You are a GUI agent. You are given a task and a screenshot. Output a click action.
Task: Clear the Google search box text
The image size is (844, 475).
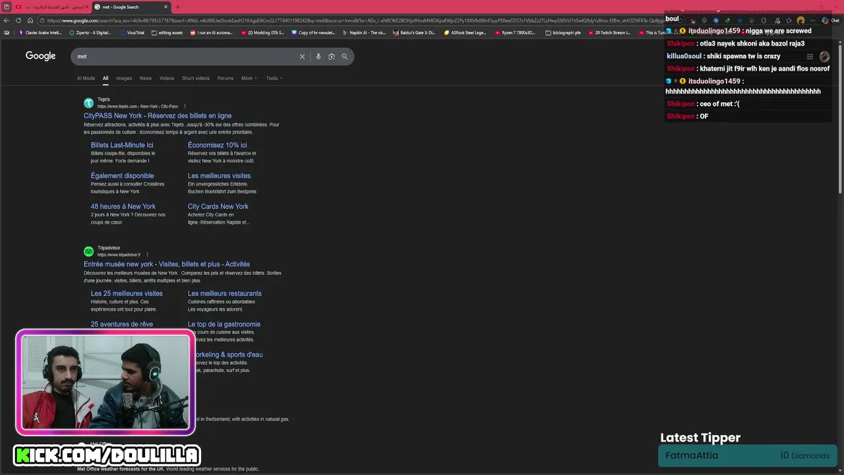point(302,57)
